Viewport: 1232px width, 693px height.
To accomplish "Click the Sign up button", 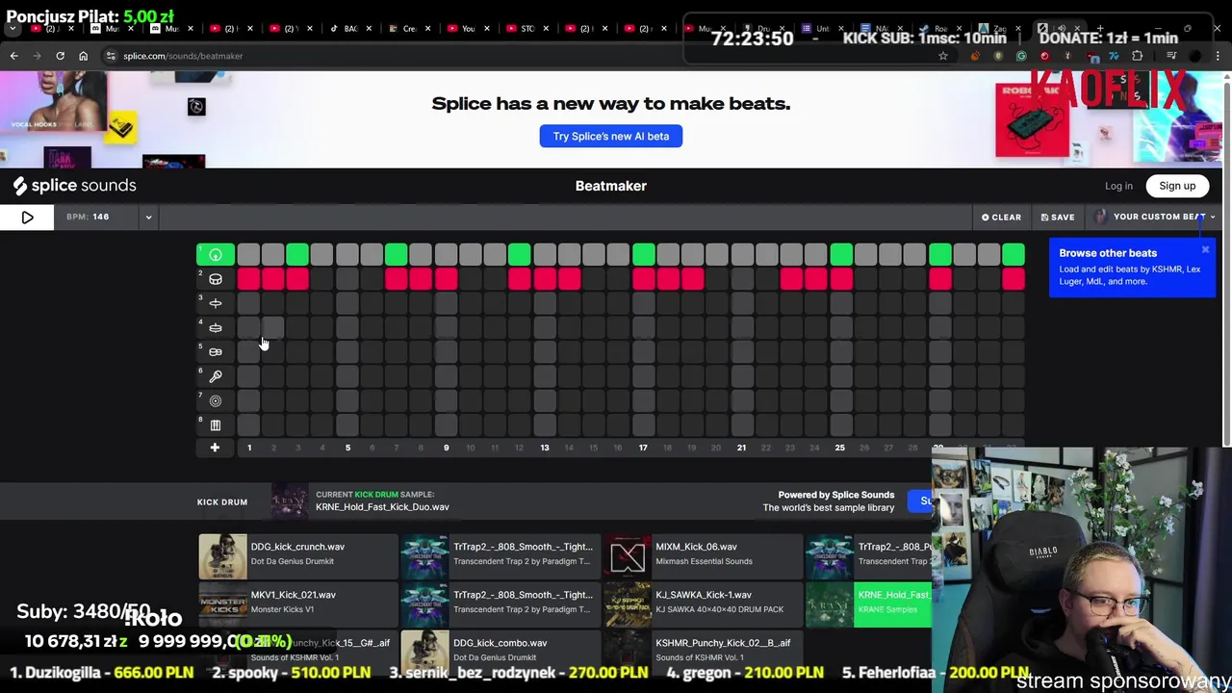I will coord(1177,186).
